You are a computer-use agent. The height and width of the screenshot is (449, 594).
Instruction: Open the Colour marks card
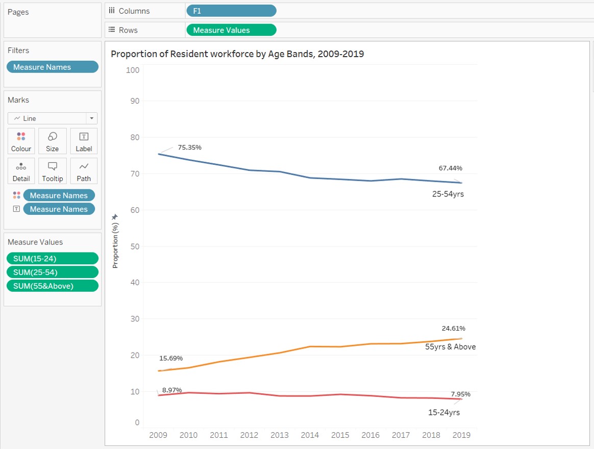pyautogui.click(x=21, y=141)
